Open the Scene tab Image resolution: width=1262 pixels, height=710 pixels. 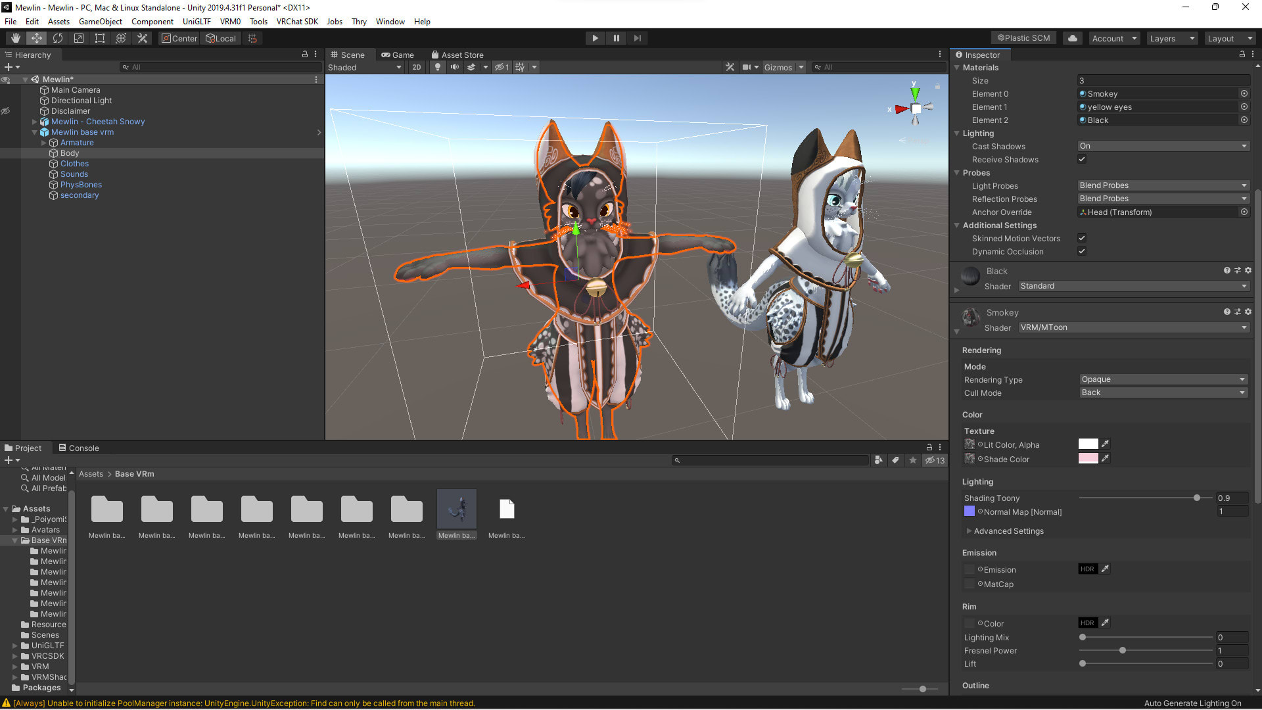point(350,54)
